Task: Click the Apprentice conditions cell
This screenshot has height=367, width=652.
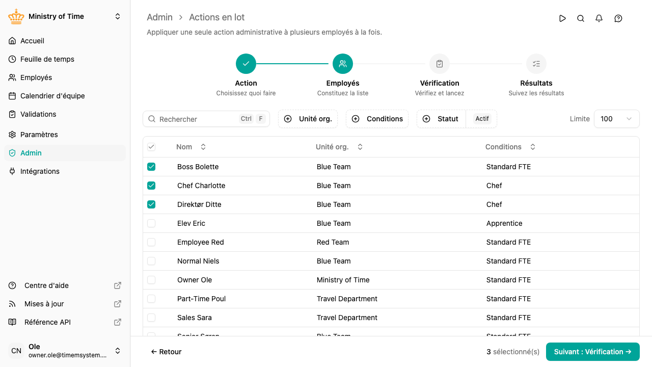Action: click(x=504, y=223)
